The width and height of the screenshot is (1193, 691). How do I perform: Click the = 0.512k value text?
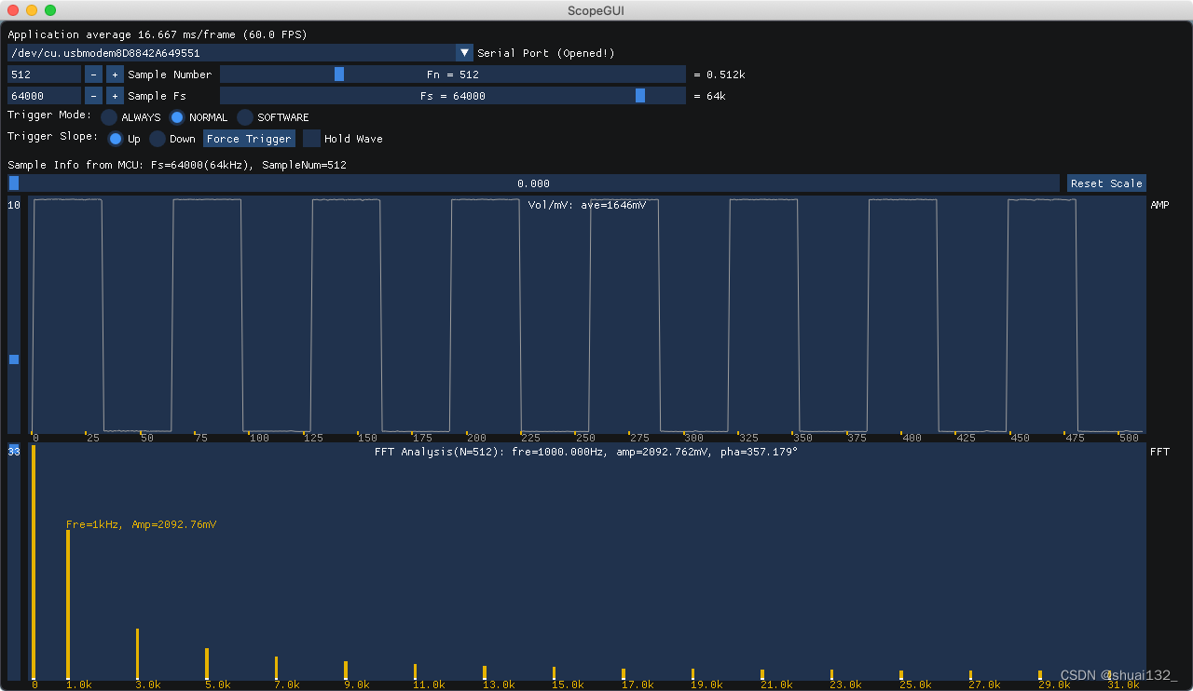(x=720, y=75)
